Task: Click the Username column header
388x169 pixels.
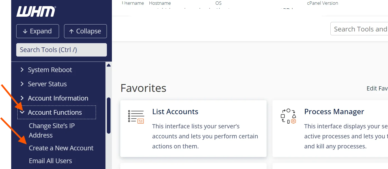Action: pyautogui.click(x=133, y=3)
